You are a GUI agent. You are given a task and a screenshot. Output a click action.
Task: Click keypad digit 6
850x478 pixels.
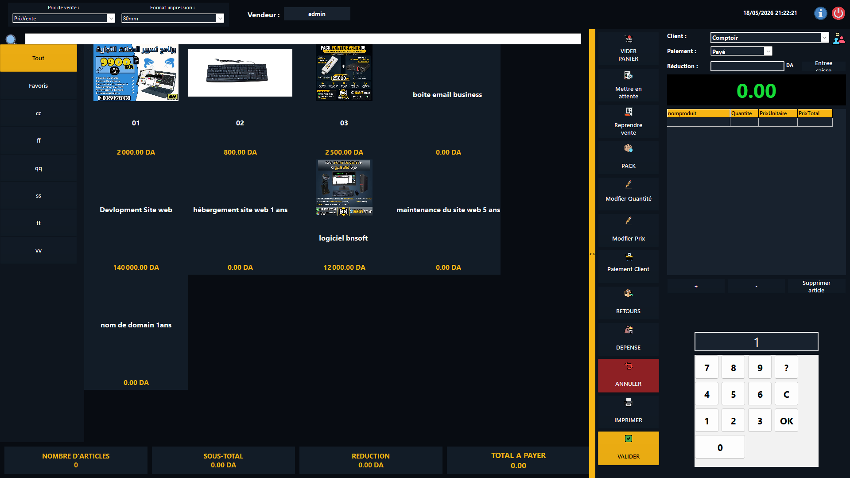point(760,394)
